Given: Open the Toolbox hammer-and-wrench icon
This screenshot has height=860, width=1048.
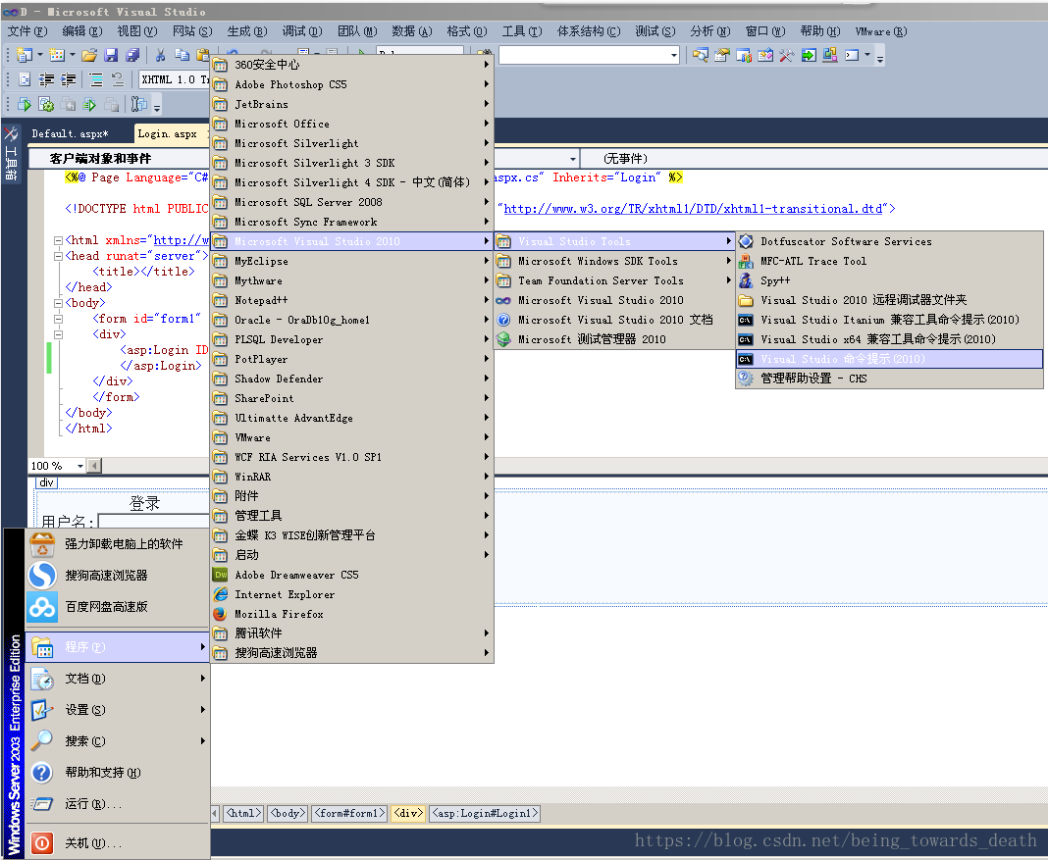Looking at the screenshot, I should coord(787,55).
